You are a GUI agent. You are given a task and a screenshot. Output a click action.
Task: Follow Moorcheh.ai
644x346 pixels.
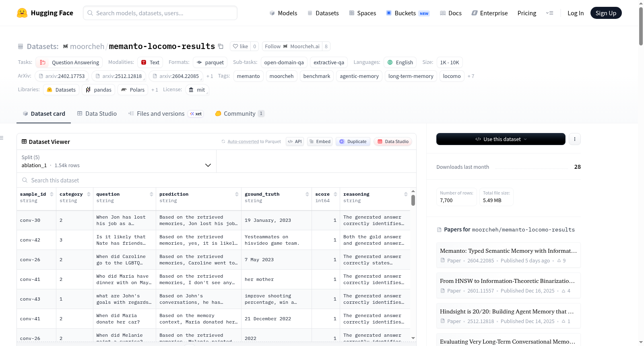coord(292,46)
